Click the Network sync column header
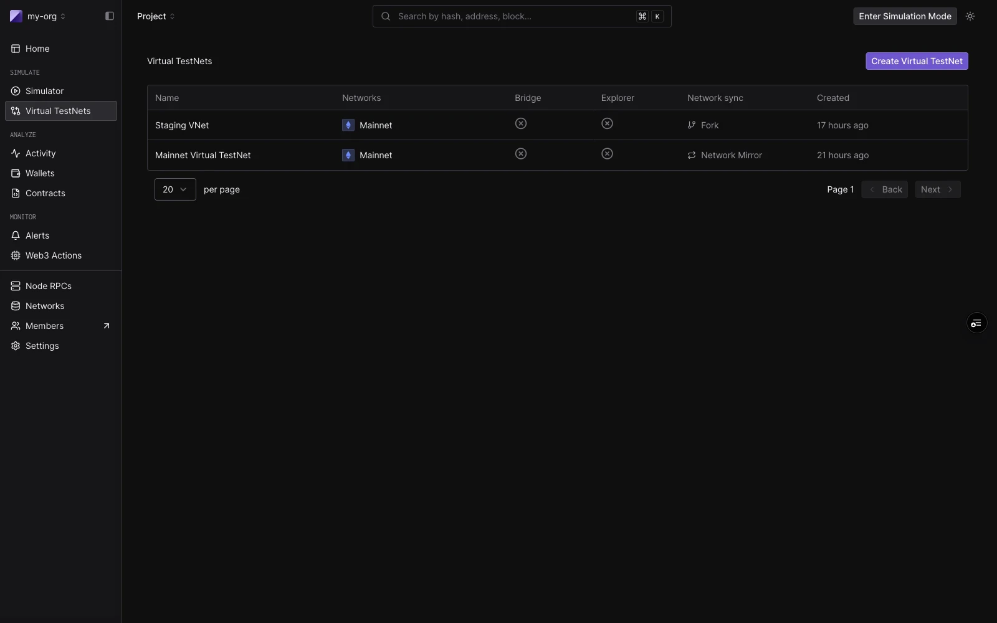This screenshot has height=623, width=997. [x=715, y=98]
